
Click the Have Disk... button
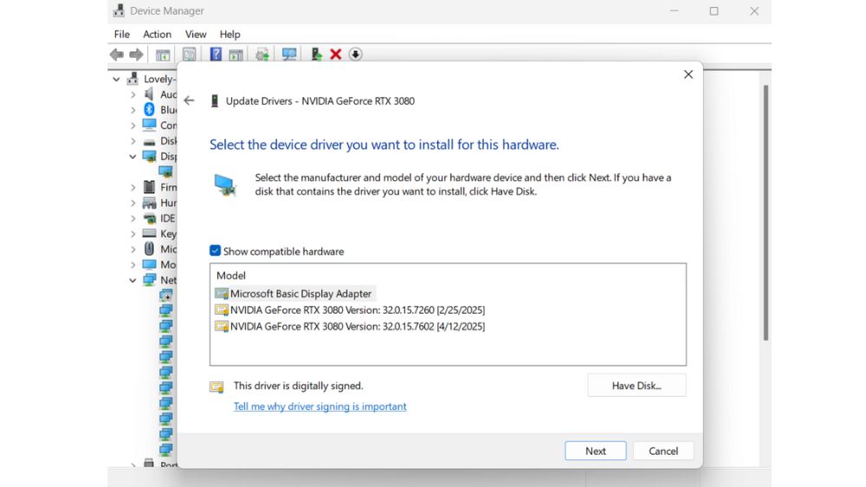point(637,386)
